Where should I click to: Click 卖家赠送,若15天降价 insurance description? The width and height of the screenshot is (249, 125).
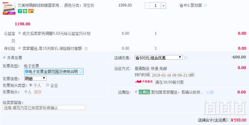coord(52,48)
